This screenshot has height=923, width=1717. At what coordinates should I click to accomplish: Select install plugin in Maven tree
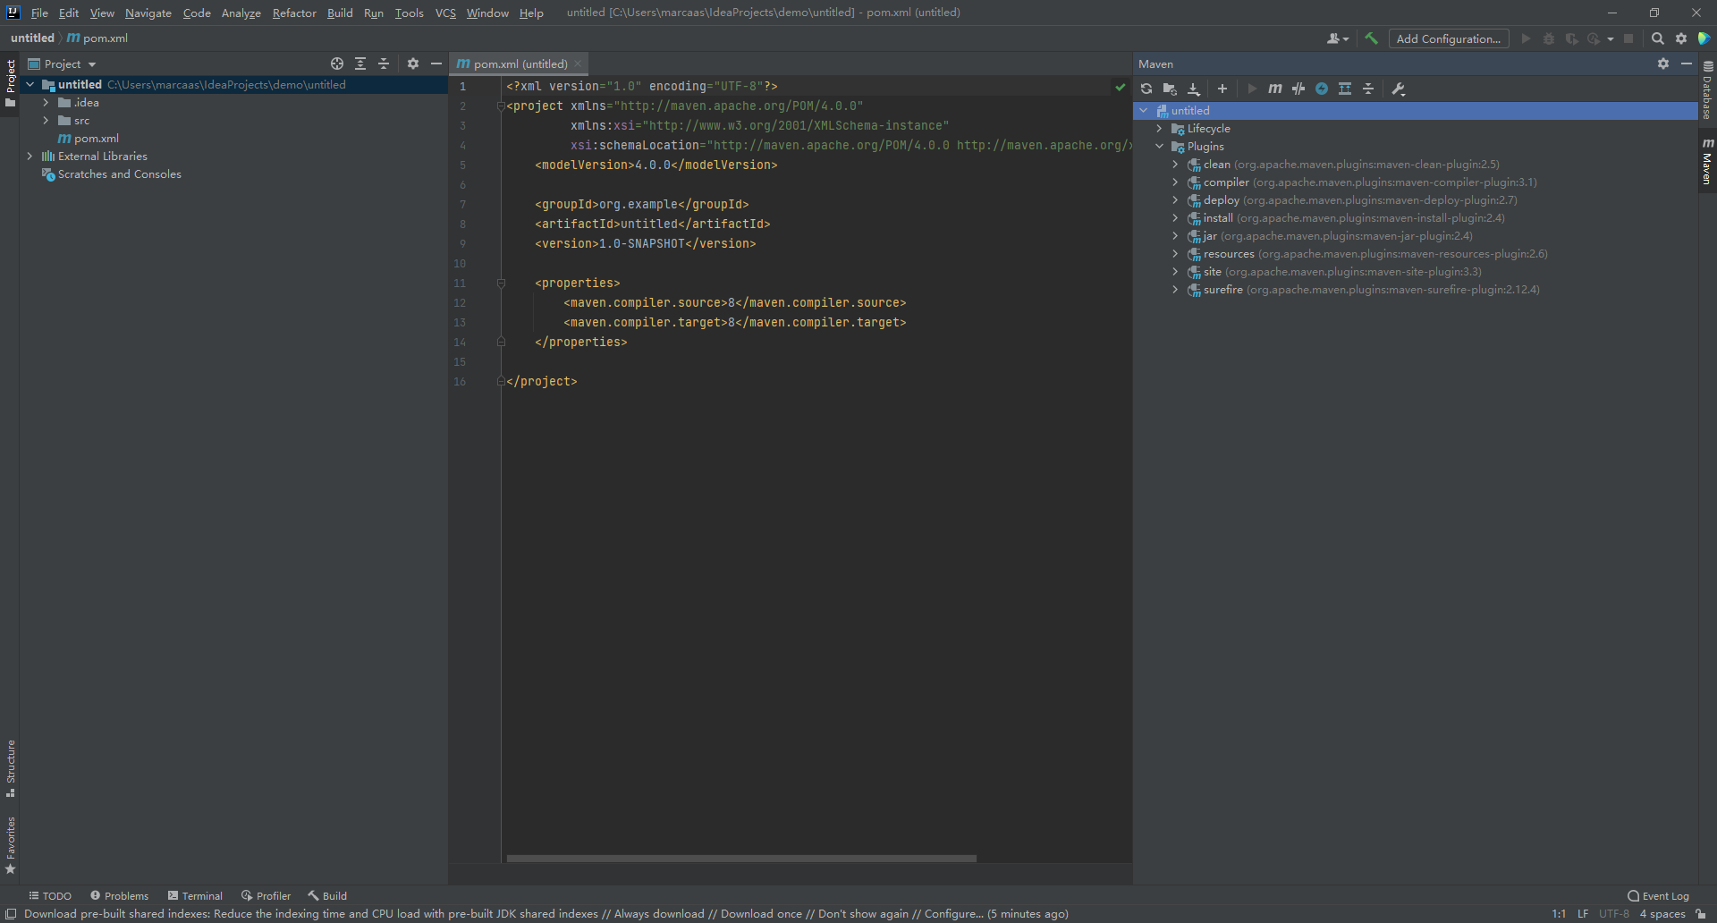(x=1346, y=218)
